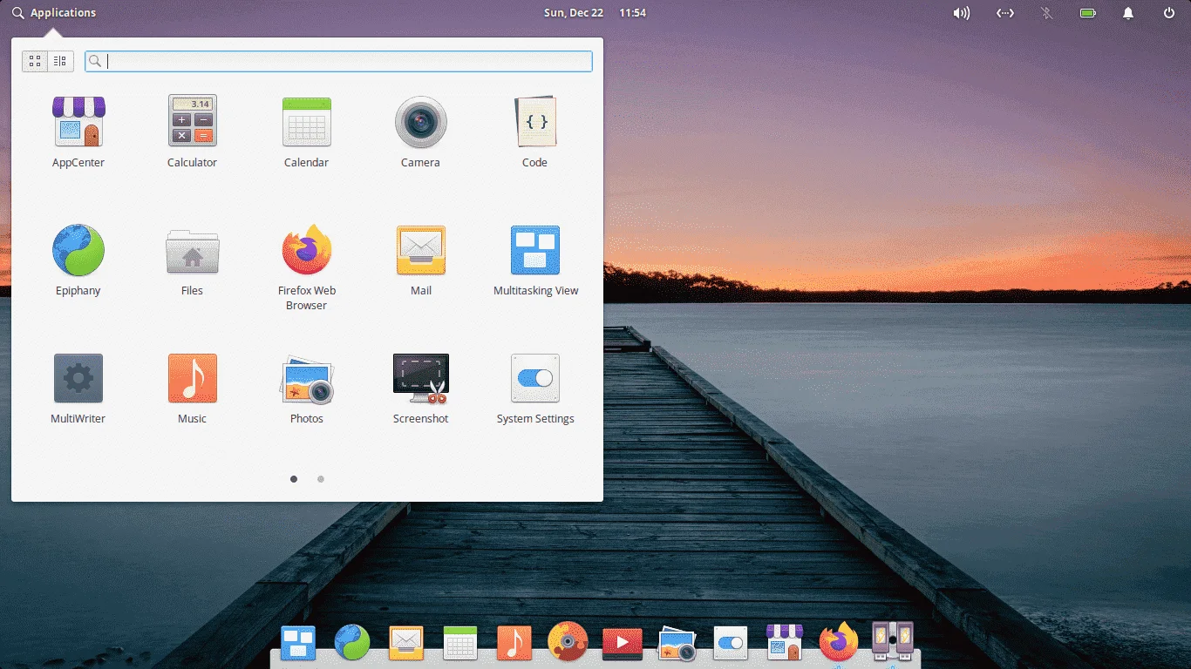Go to first page of applications

click(294, 479)
